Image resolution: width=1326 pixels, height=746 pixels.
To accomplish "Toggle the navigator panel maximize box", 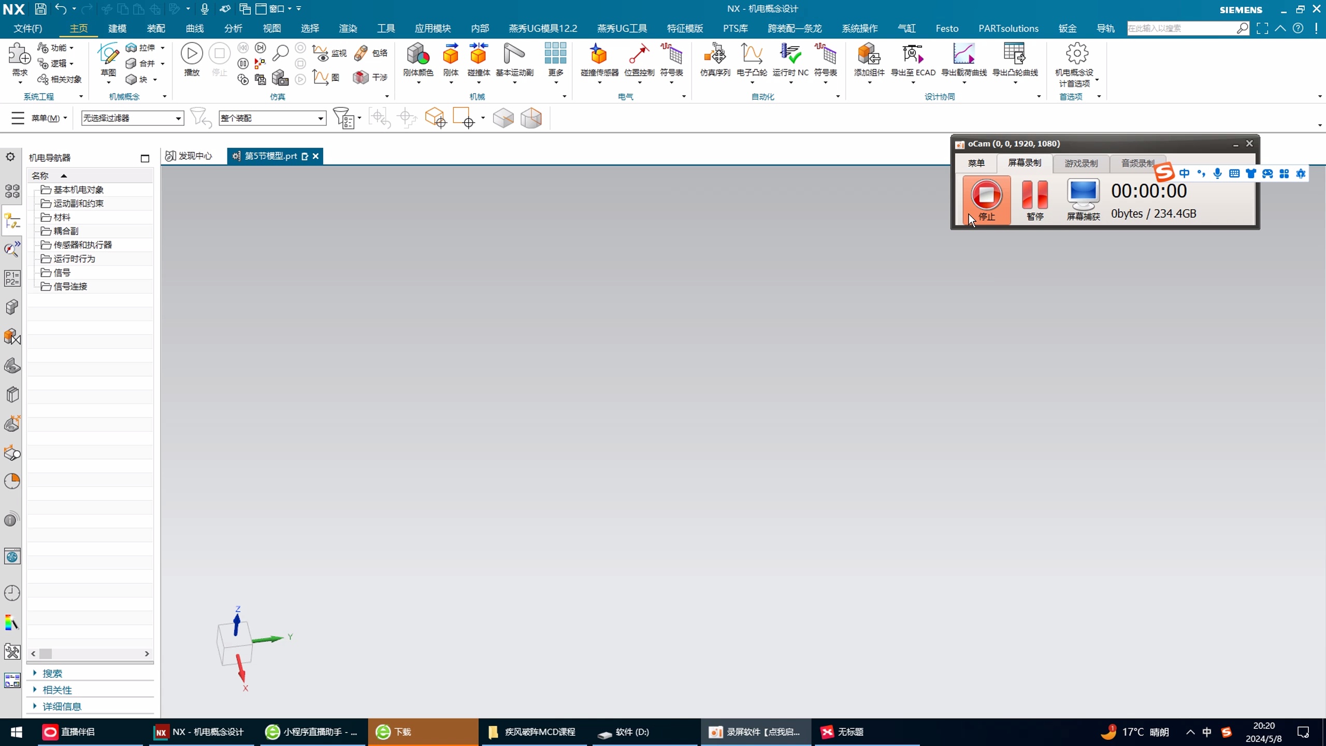I will pyautogui.click(x=145, y=159).
